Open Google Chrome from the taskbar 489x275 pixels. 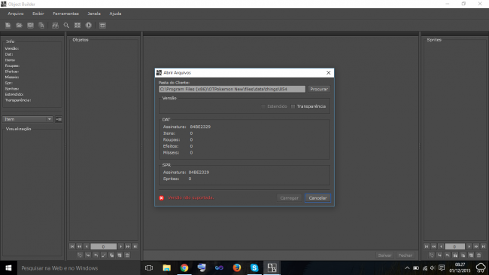(x=184, y=267)
